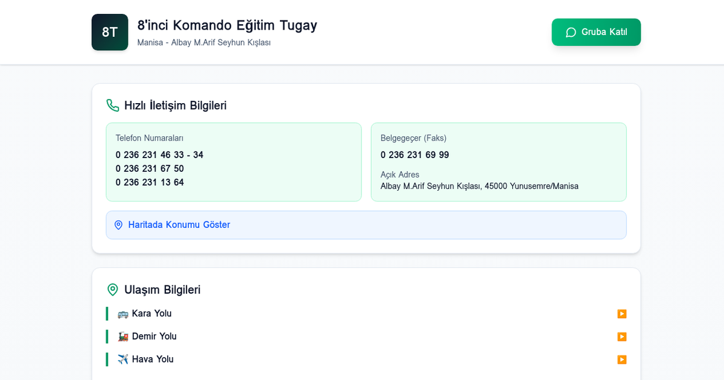Image resolution: width=724 pixels, height=380 pixels.
Task: Click the chat bubble icon inside Gruba Katıl
Action: 571,32
